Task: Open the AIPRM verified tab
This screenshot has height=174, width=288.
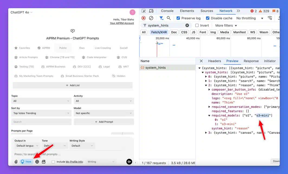Action: (44, 48)
